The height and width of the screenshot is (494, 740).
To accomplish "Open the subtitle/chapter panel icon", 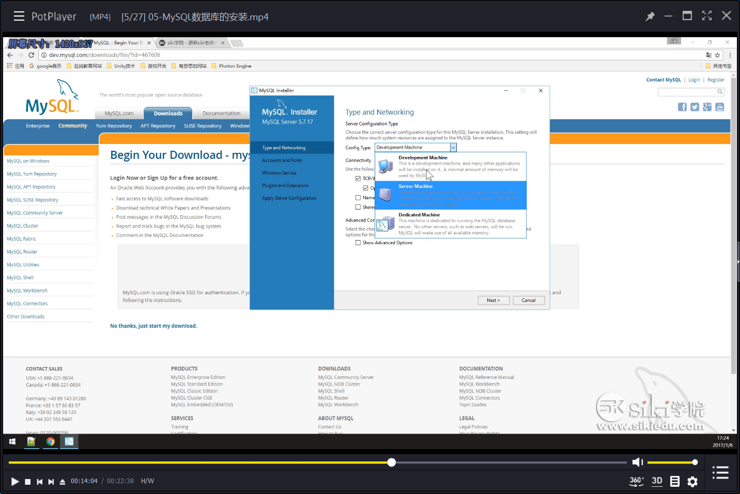I will pyautogui.click(x=675, y=481).
